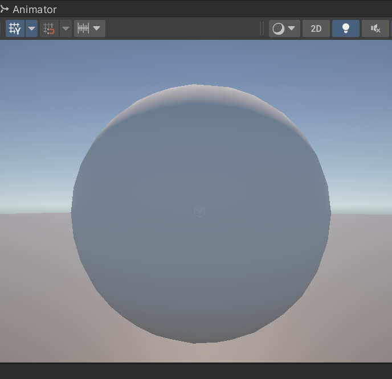392x379 pixels.
Task: Click the toolbar overlay drag handle
Action: click(x=262, y=28)
